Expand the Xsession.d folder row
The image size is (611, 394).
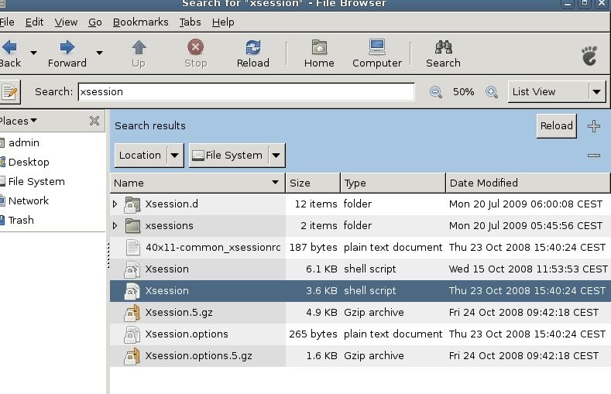[x=115, y=204]
